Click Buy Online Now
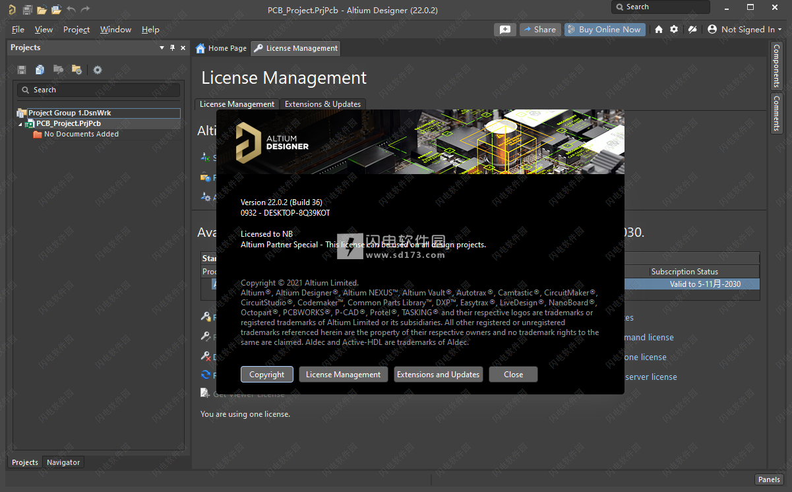792x492 pixels. click(604, 29)
